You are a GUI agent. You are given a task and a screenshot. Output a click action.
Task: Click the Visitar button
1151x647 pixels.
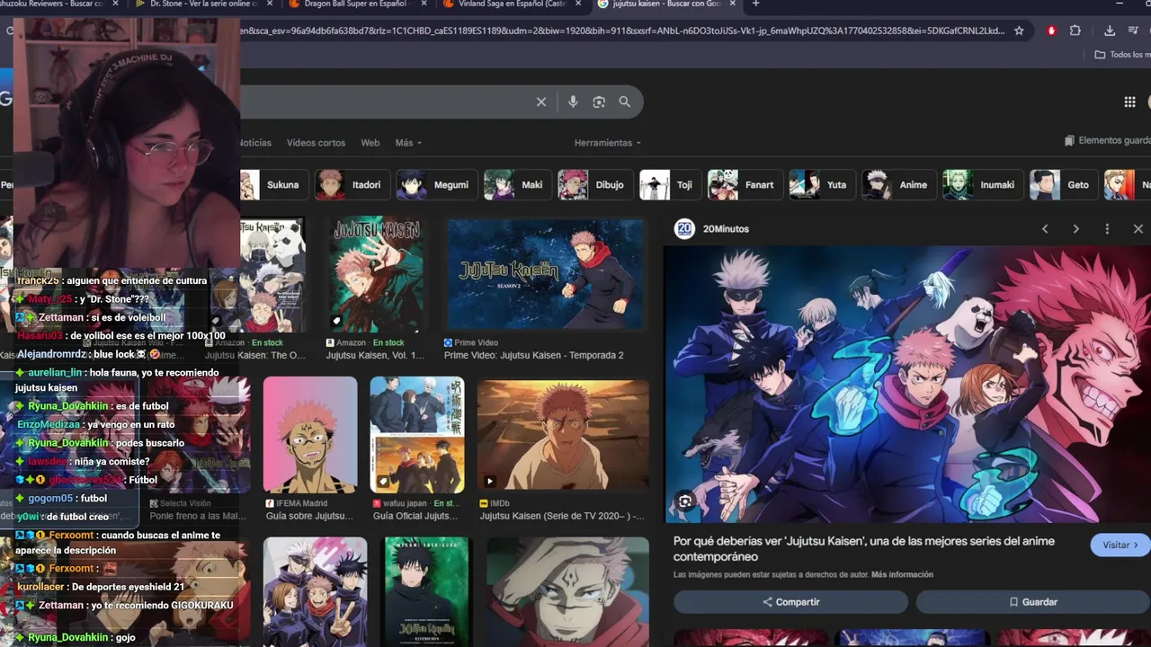coord(1120,545)
